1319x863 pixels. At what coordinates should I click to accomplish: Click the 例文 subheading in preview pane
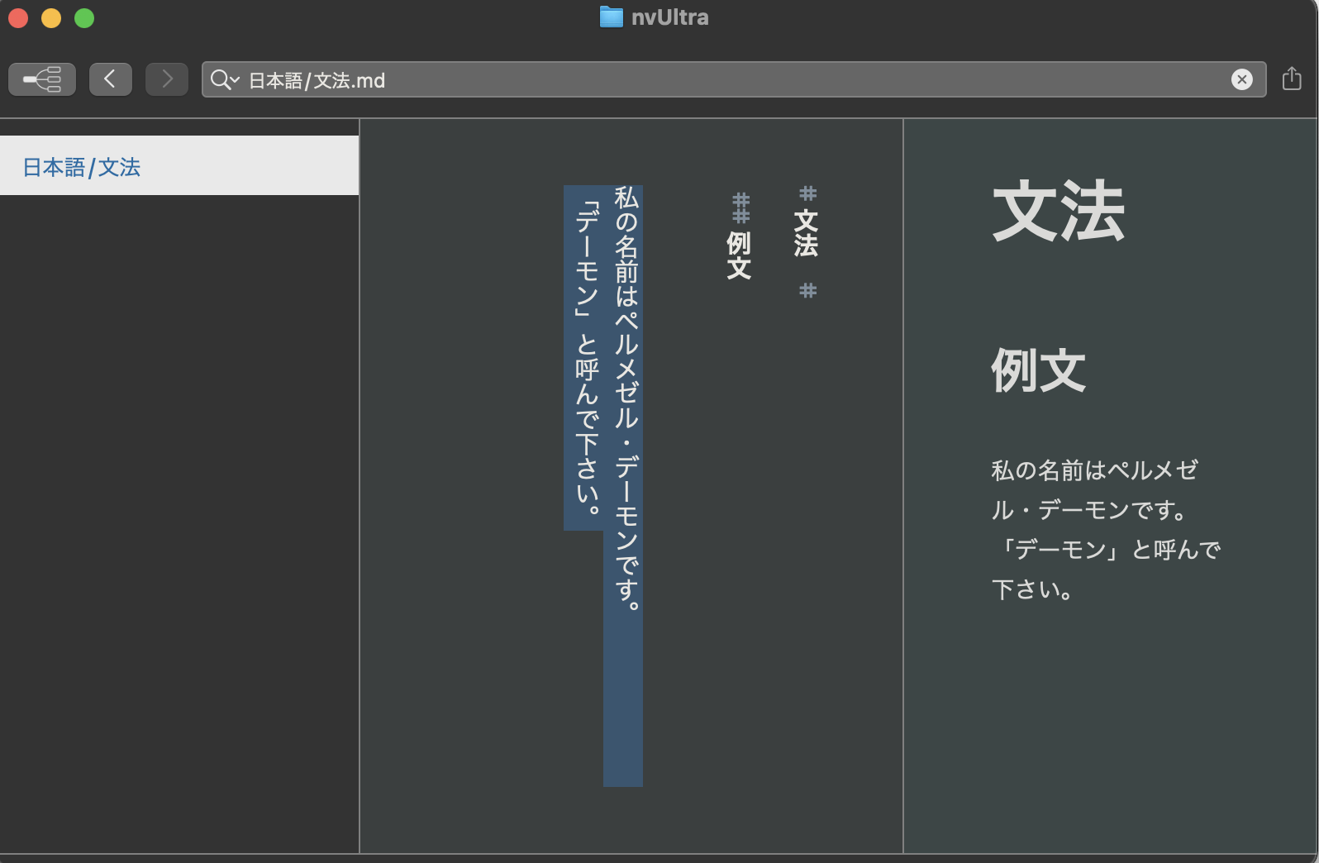[1038, 370]
